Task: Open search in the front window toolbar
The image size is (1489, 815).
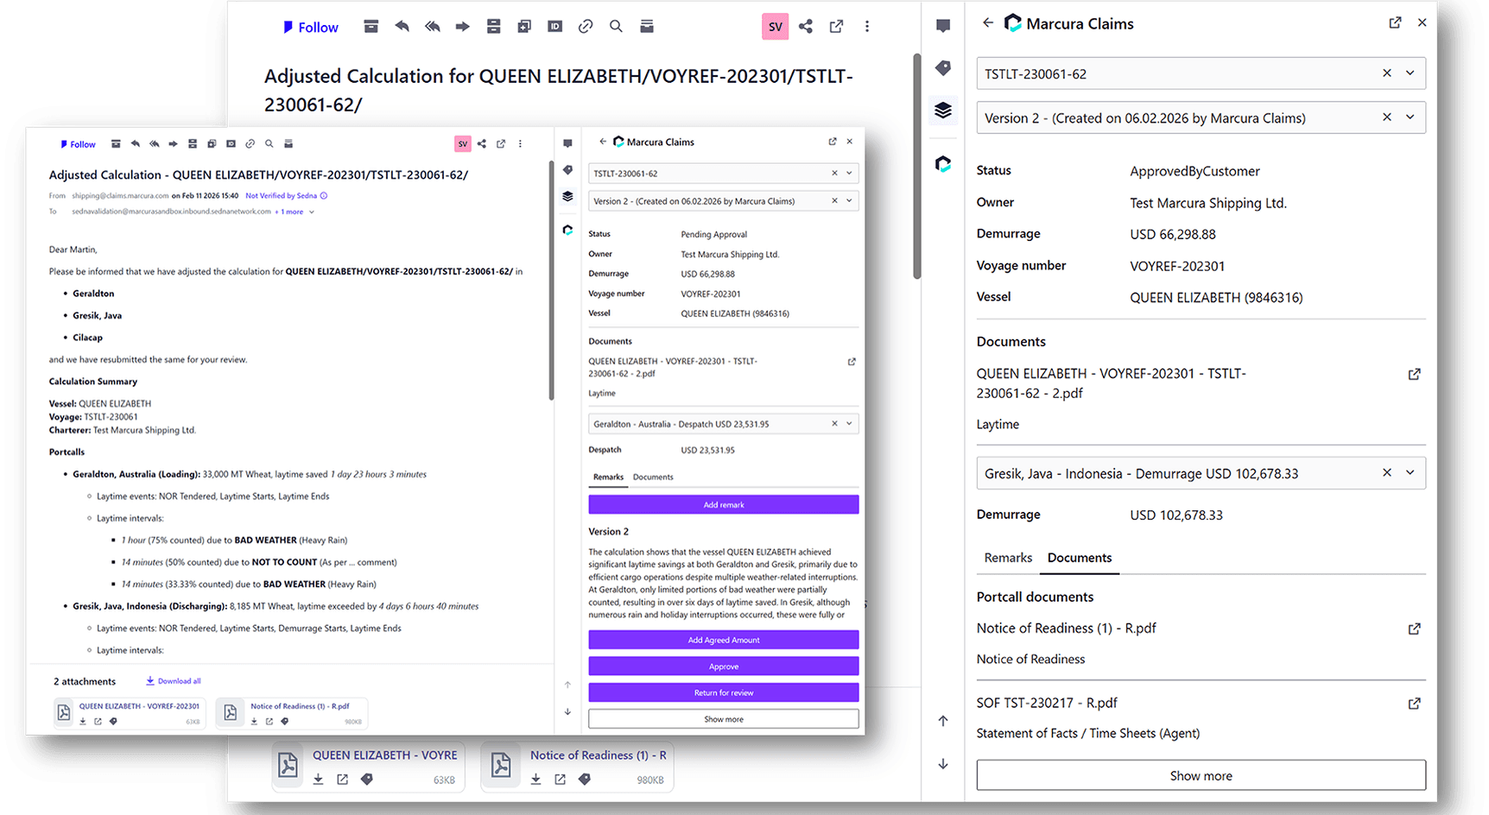Action: (269, 144)
